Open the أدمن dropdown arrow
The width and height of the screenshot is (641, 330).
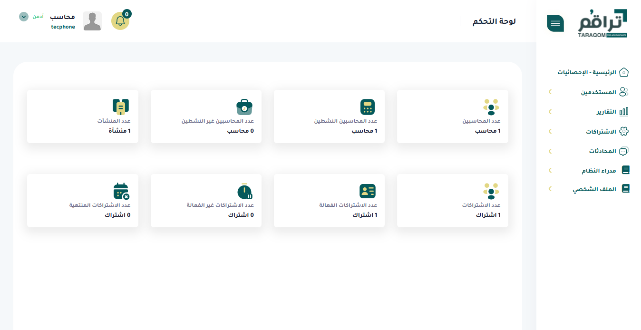[23, 17]
